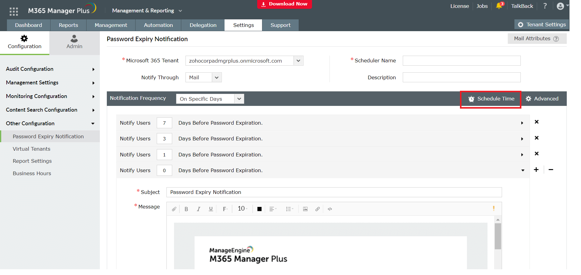Open Virtual Tenants settings
Screen dimensions: 581x275
point(31,149)
